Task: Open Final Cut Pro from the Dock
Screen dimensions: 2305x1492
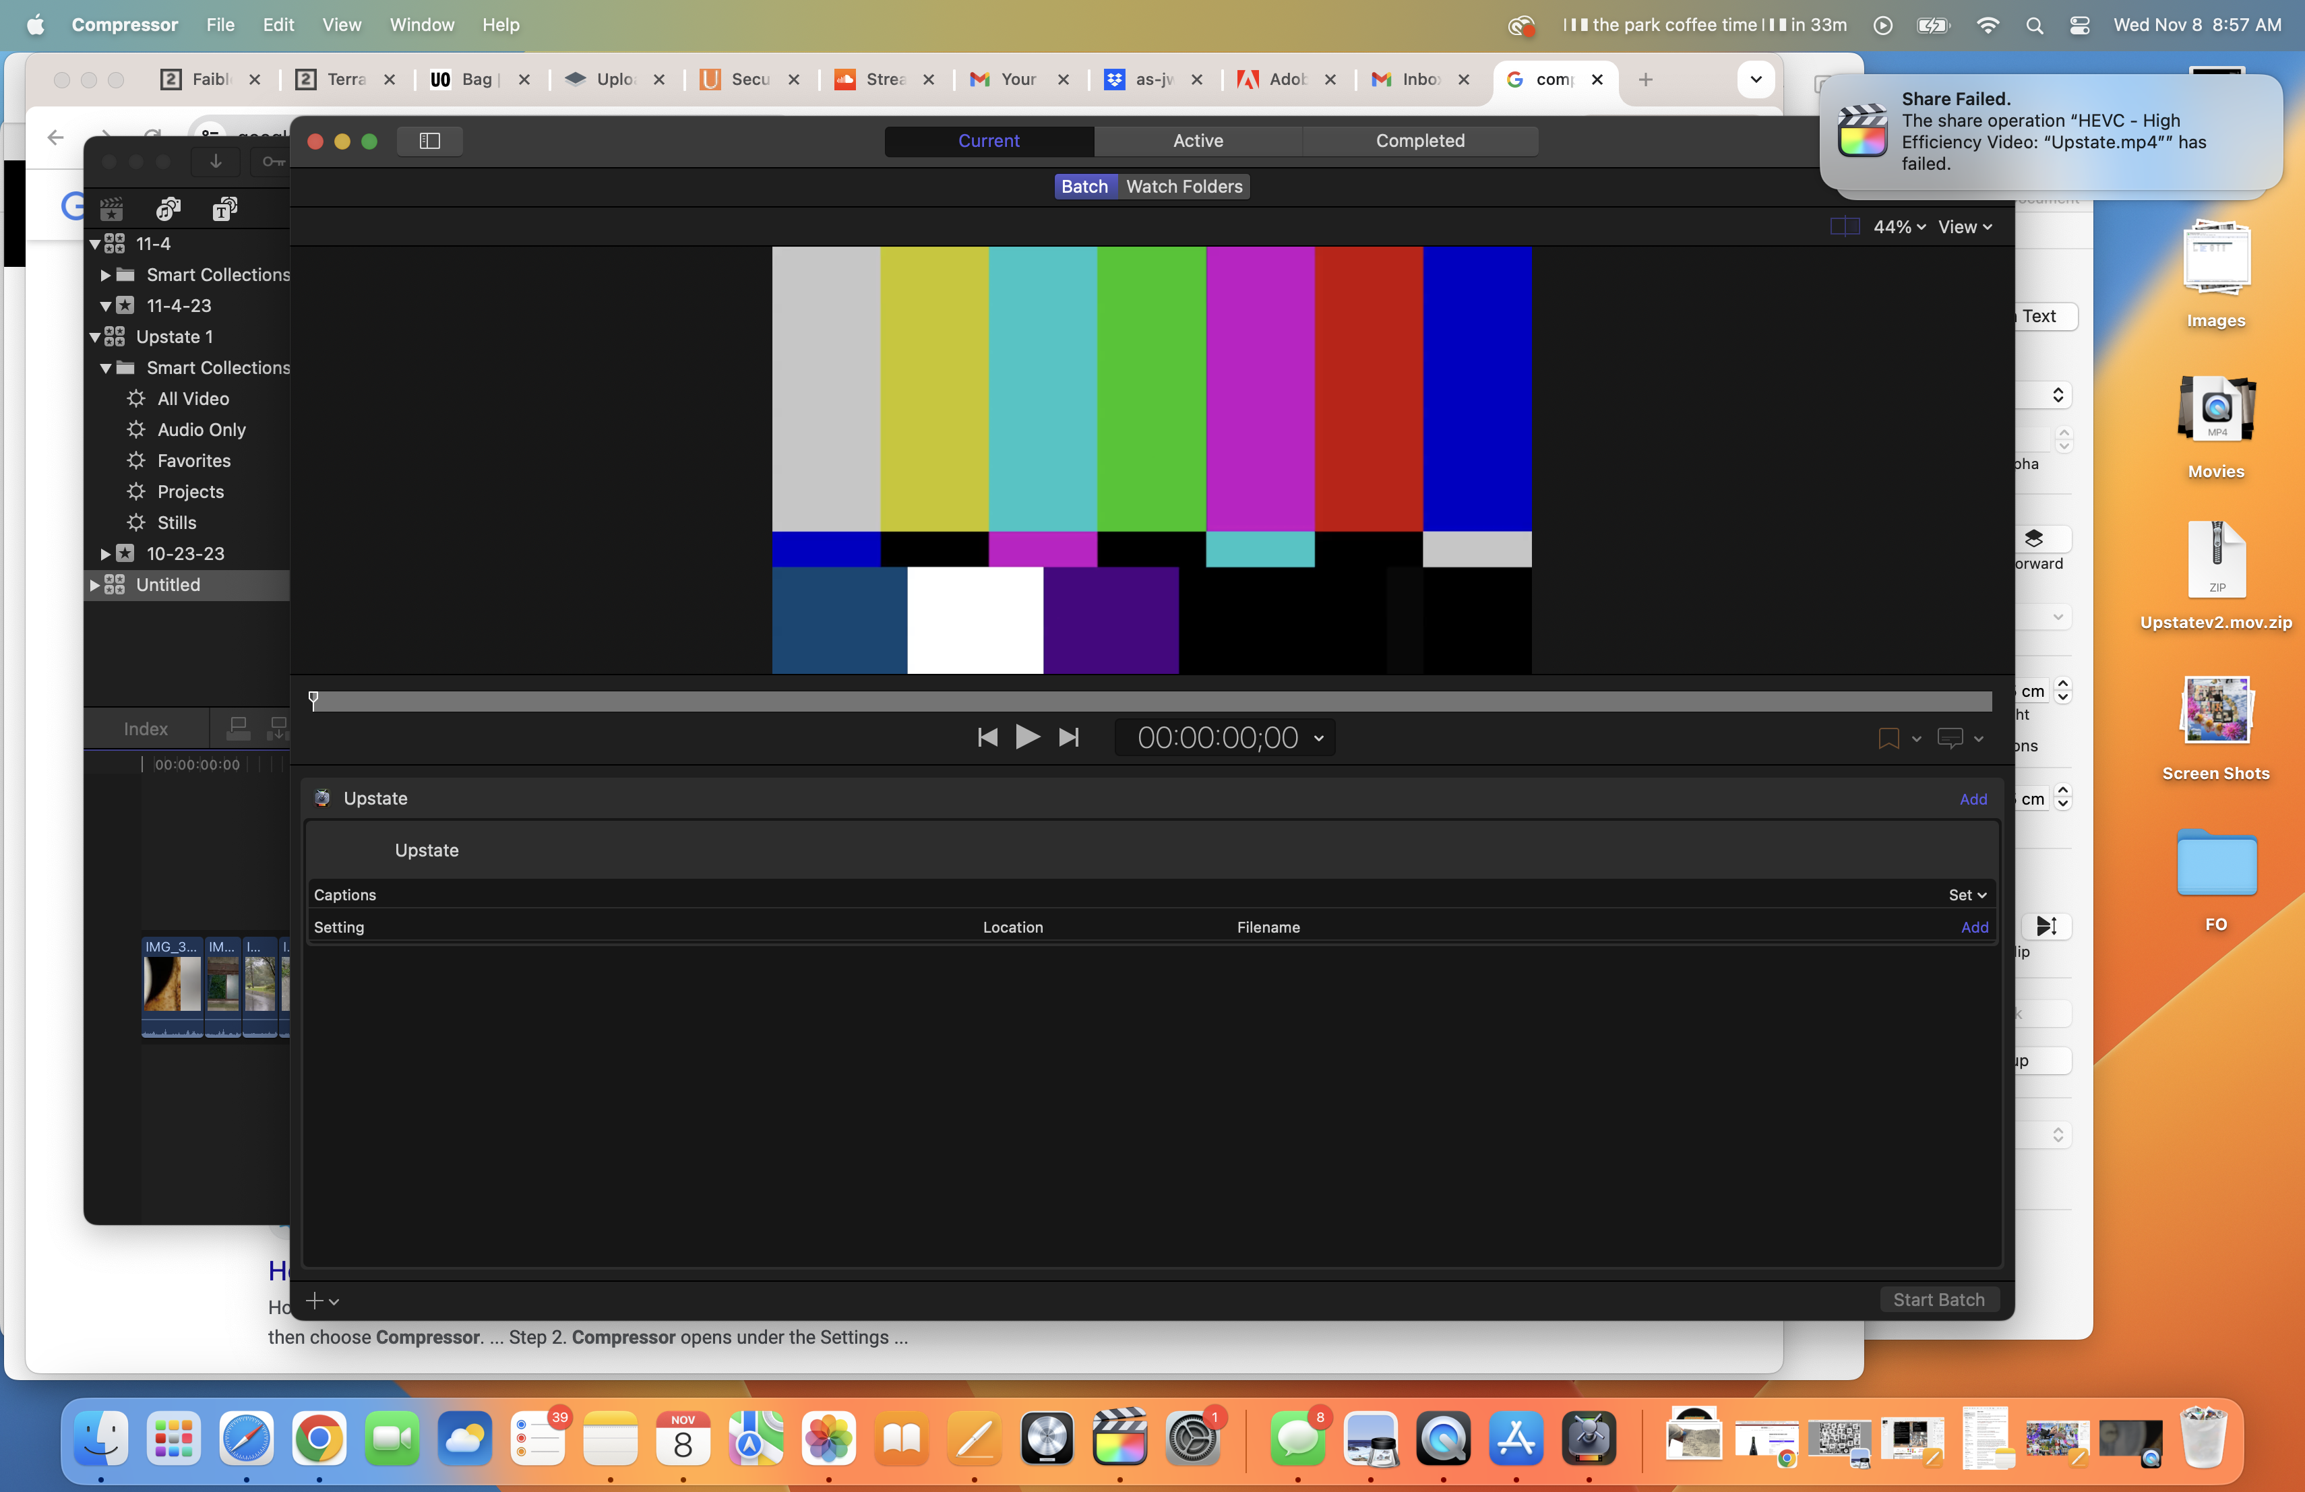Action: [x=1119, y=1437]
